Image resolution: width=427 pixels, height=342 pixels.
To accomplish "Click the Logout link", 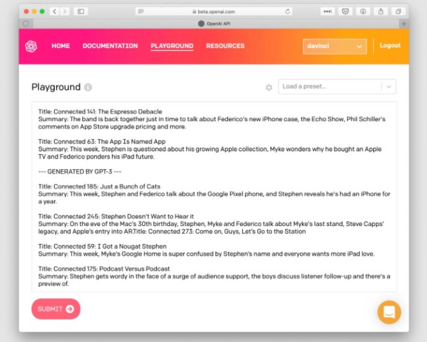I will 390,46.
